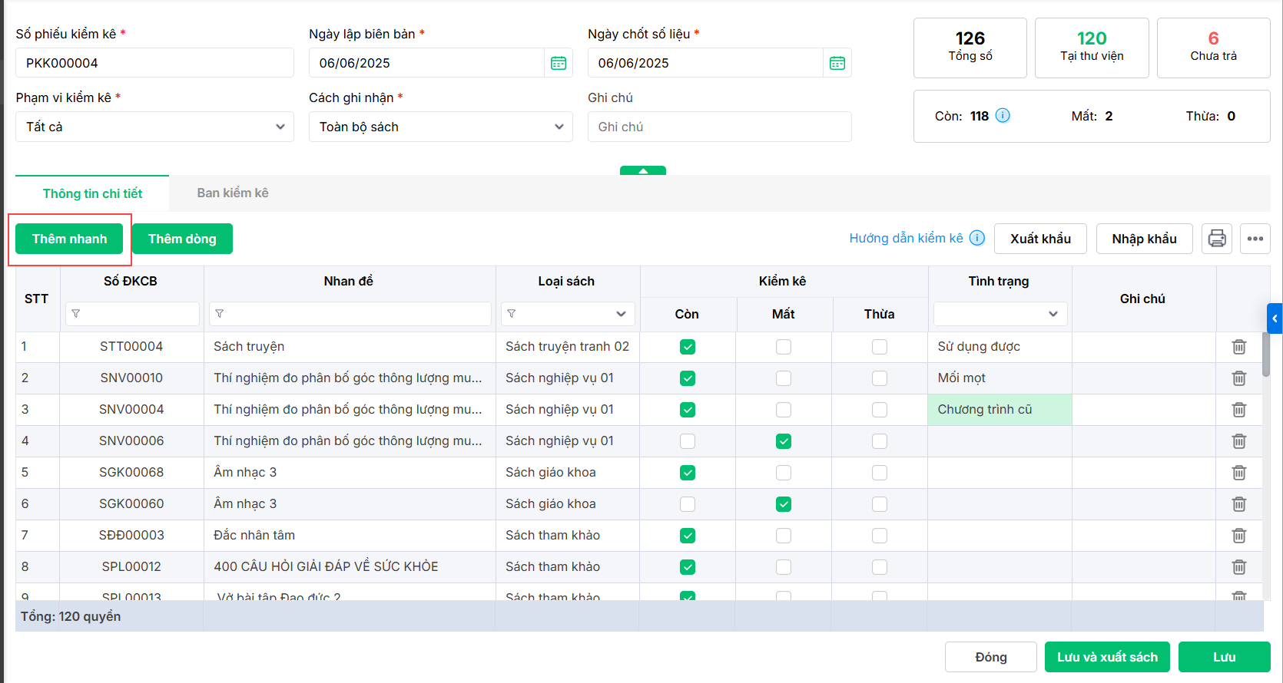Click the Ghi chú input field
Screen dimensions: 1283x683
click(719, 127)
